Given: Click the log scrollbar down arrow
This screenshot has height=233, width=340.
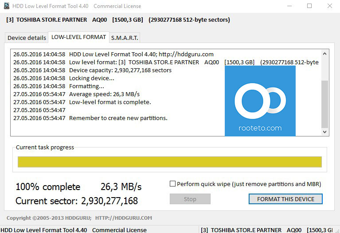Looking at the screenshot, I should click(x=324, y=132).
